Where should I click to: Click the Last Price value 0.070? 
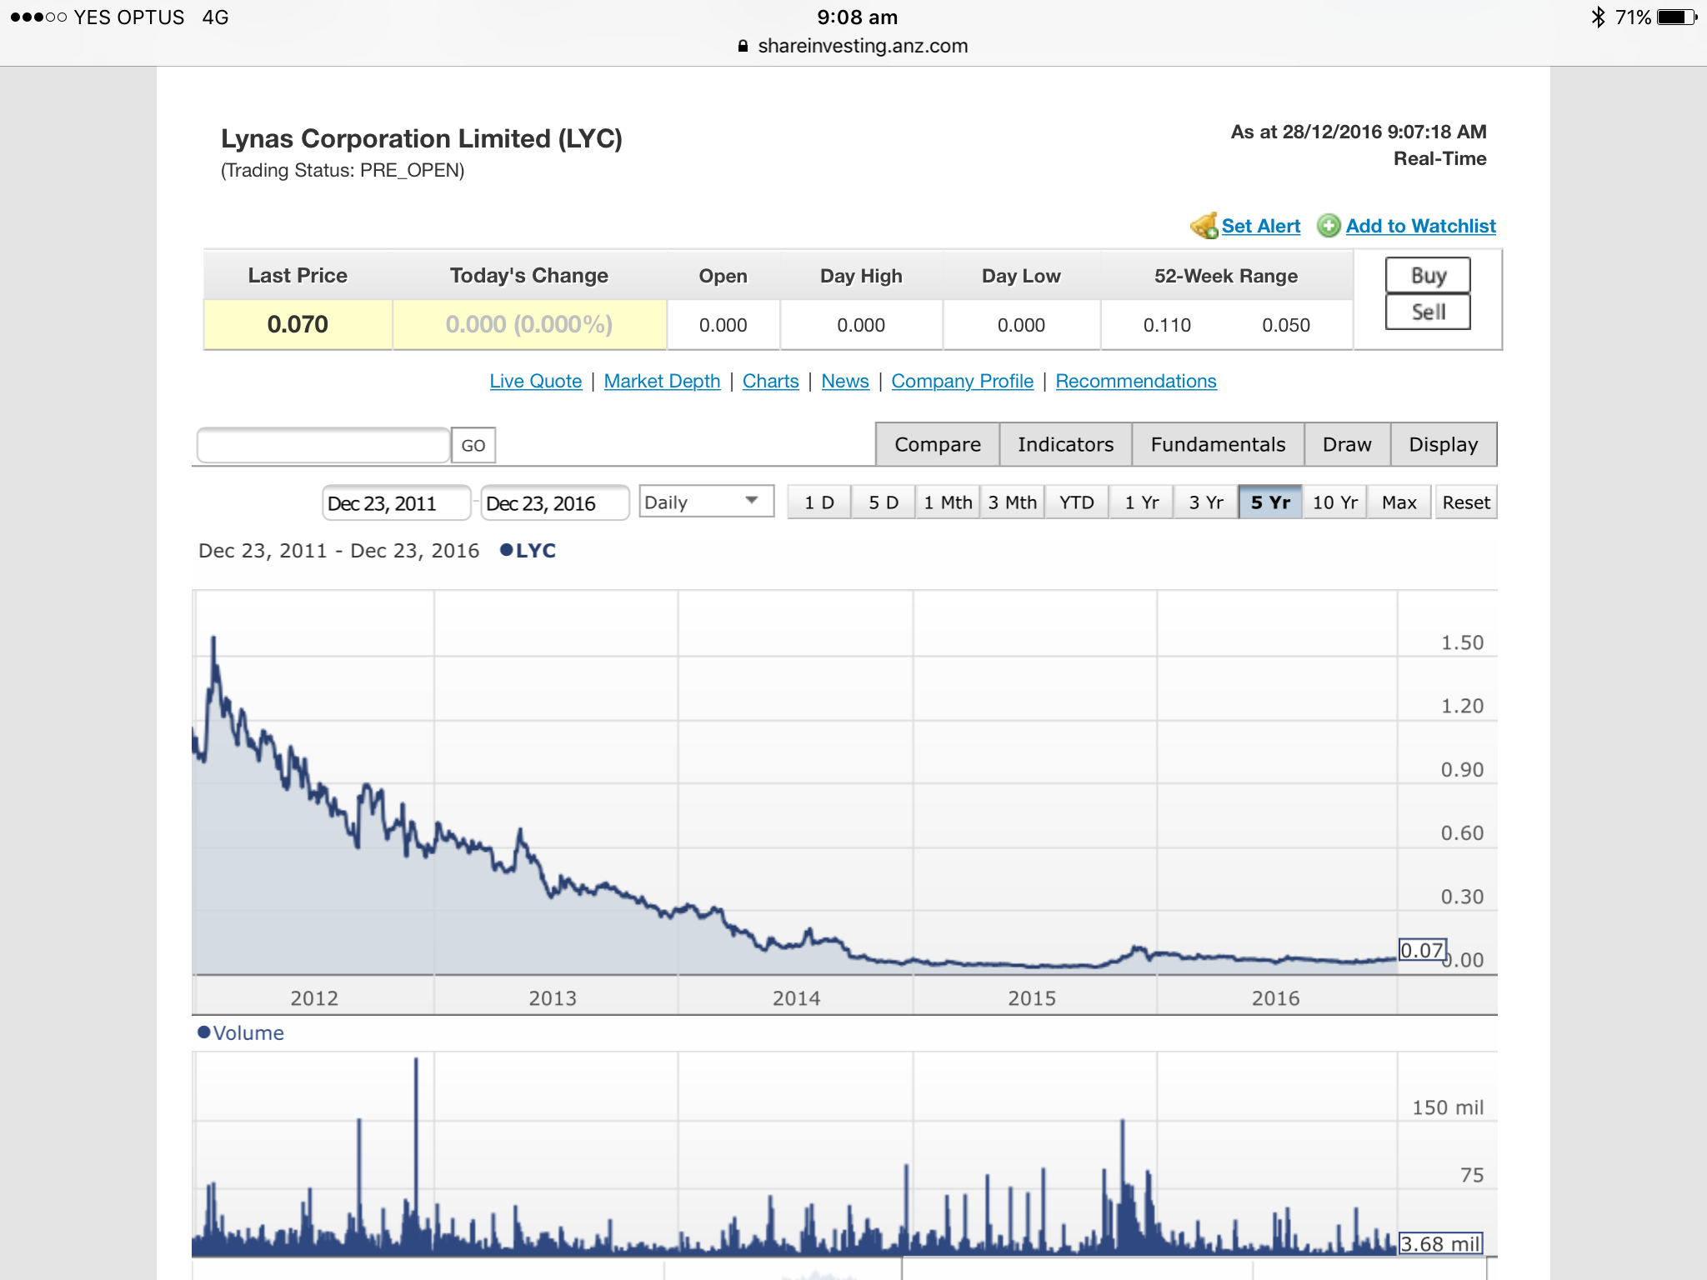point(298,324)
